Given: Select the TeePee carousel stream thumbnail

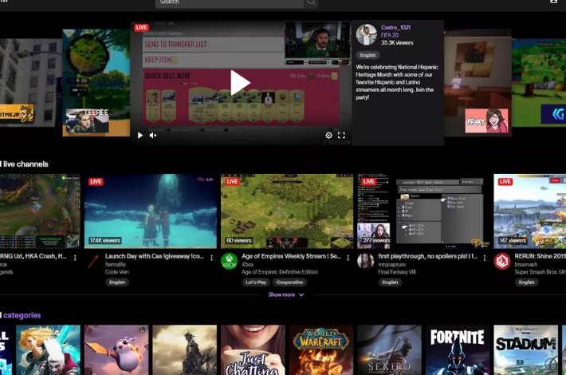Looking at the screenshot, I should click(x=96, y=83).
